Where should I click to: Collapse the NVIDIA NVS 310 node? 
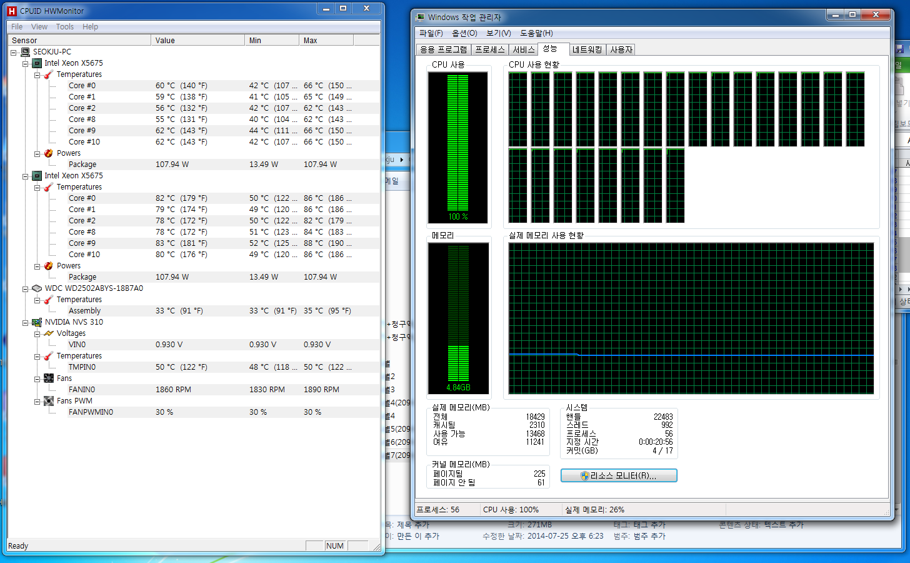pyautogui.click(x=26, y=323)
